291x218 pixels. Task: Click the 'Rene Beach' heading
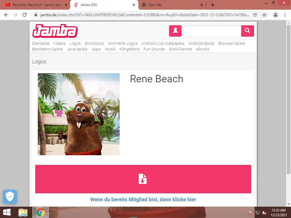pos(157,79)
